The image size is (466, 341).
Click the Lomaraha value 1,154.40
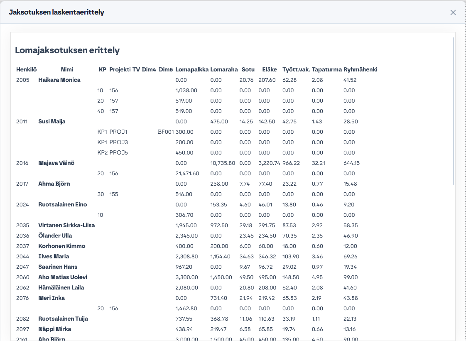tap(220, 257)
